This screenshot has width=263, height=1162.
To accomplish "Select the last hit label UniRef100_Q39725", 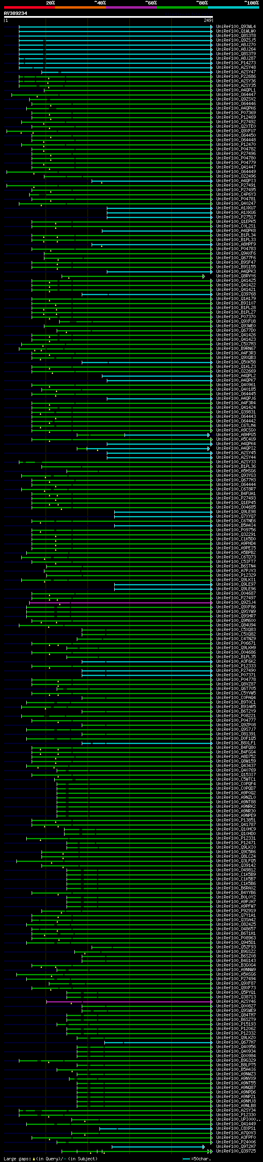I will (x=236, y=1151).
